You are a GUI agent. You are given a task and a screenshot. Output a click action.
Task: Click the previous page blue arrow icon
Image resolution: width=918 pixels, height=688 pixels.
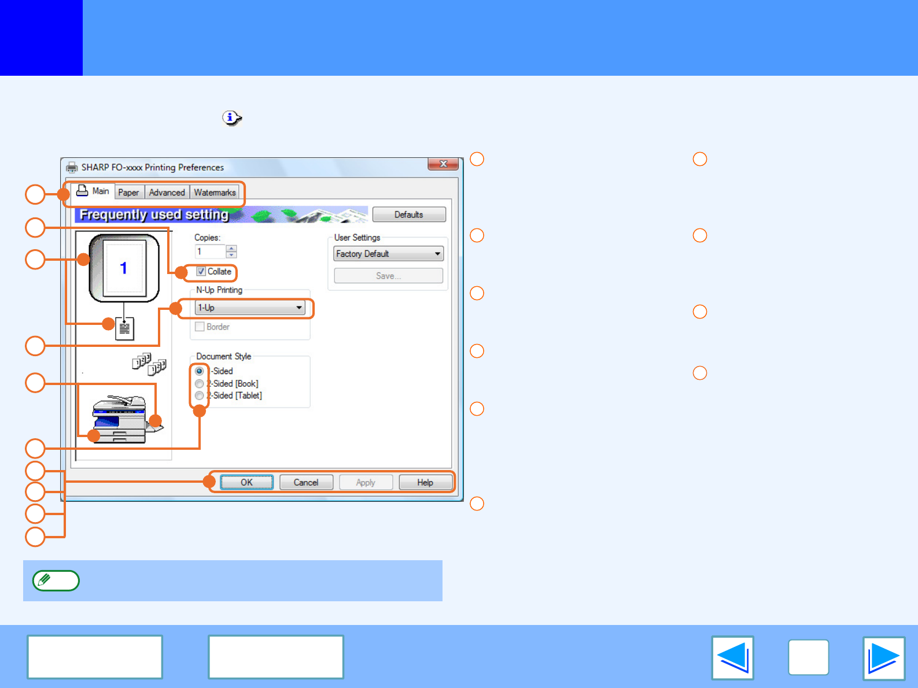(x=732, y=658)
